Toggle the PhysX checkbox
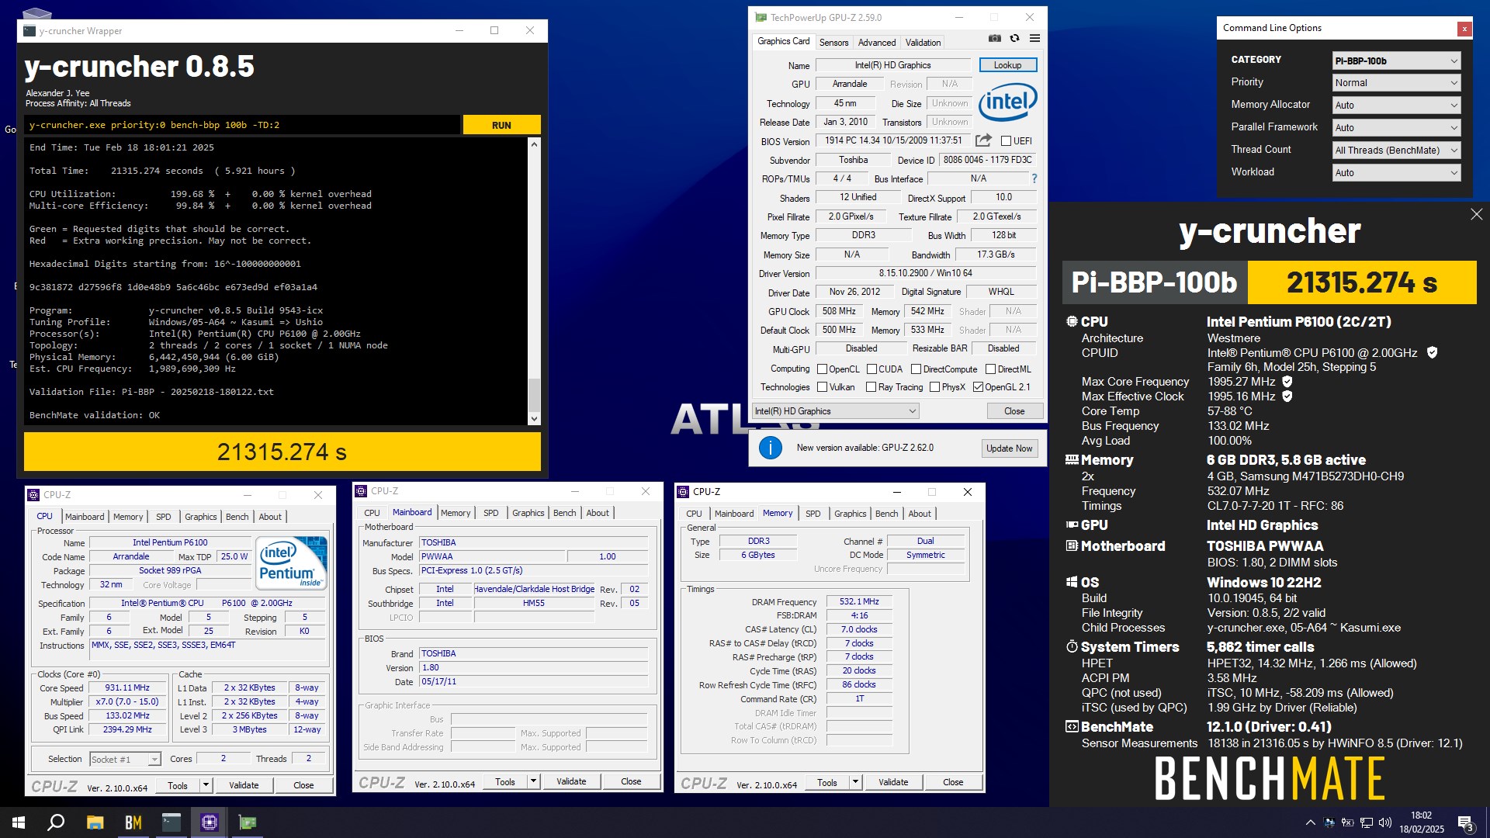 tap(934, 387)
